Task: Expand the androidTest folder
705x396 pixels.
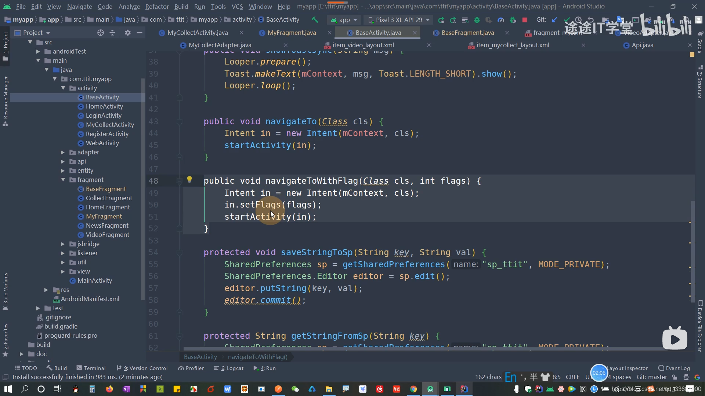Action: pyautogui.click(x=38, y=51)
